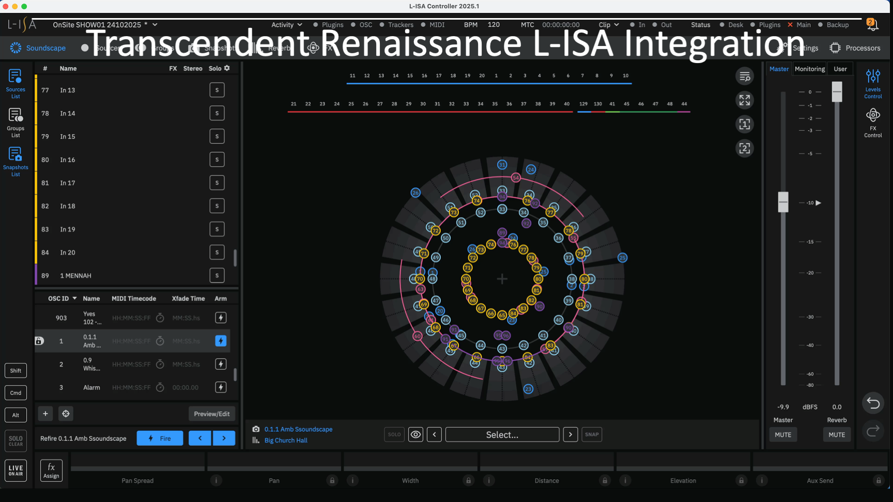Toggle the SOLO button below soundscape
The height and width of the screenshot is (502, 893).
(394, 434)
